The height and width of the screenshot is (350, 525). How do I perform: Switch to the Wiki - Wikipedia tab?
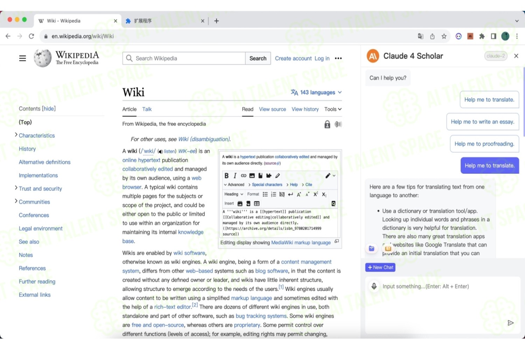coord(78,21)
